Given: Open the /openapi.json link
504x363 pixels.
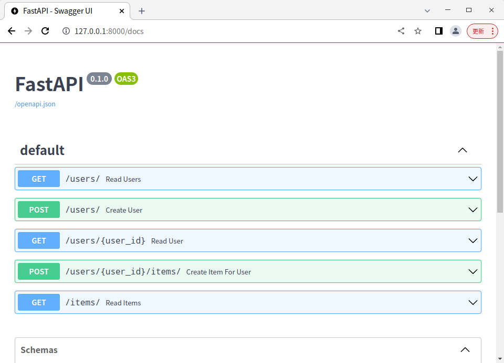Looking at the screenshot, I should point(35,104).
